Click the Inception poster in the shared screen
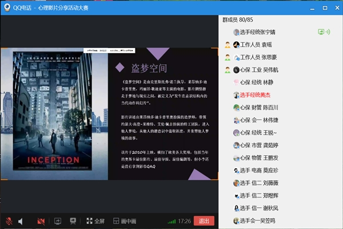Image resolution: width=343 pixels, height=229 pixels. (x=53, y=111)
